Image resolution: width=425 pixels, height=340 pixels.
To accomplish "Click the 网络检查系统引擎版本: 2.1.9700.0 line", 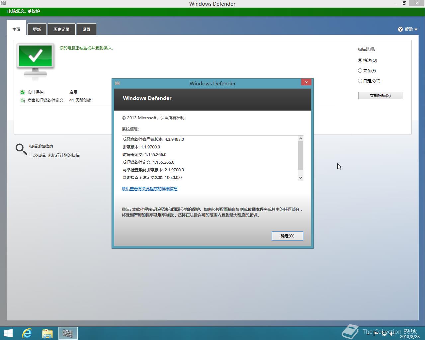I will click(153, 170).
